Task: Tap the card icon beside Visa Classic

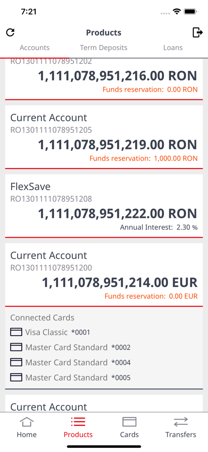Action: (x=16, y=332)
